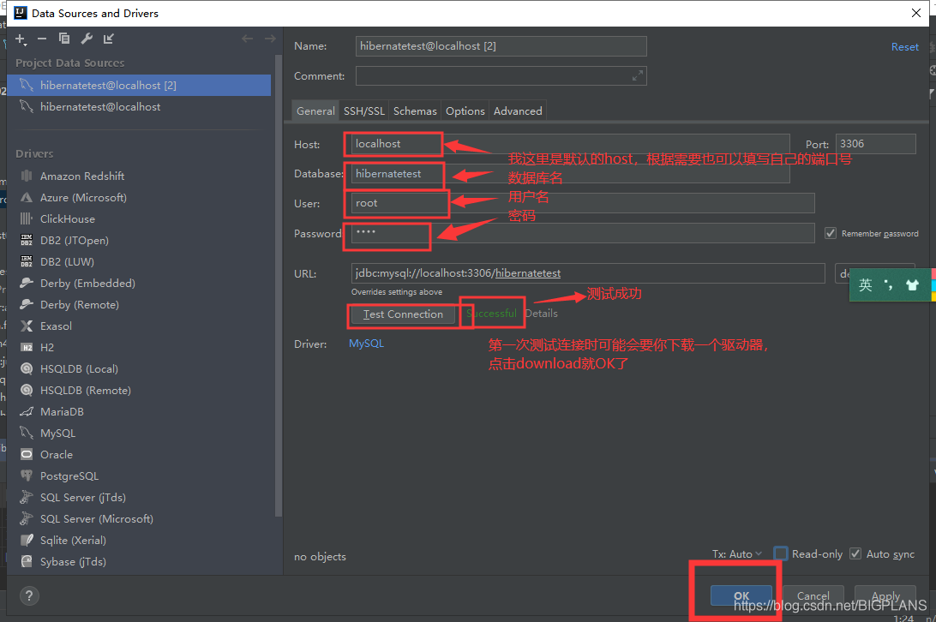Click the Test Connection button

[x=403, y=314]
